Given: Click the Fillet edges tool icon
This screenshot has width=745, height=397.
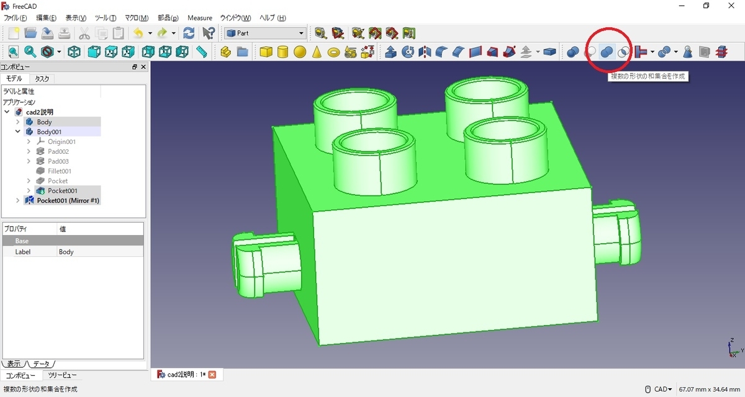Looking at the screenshot, I should pos(441,52).
